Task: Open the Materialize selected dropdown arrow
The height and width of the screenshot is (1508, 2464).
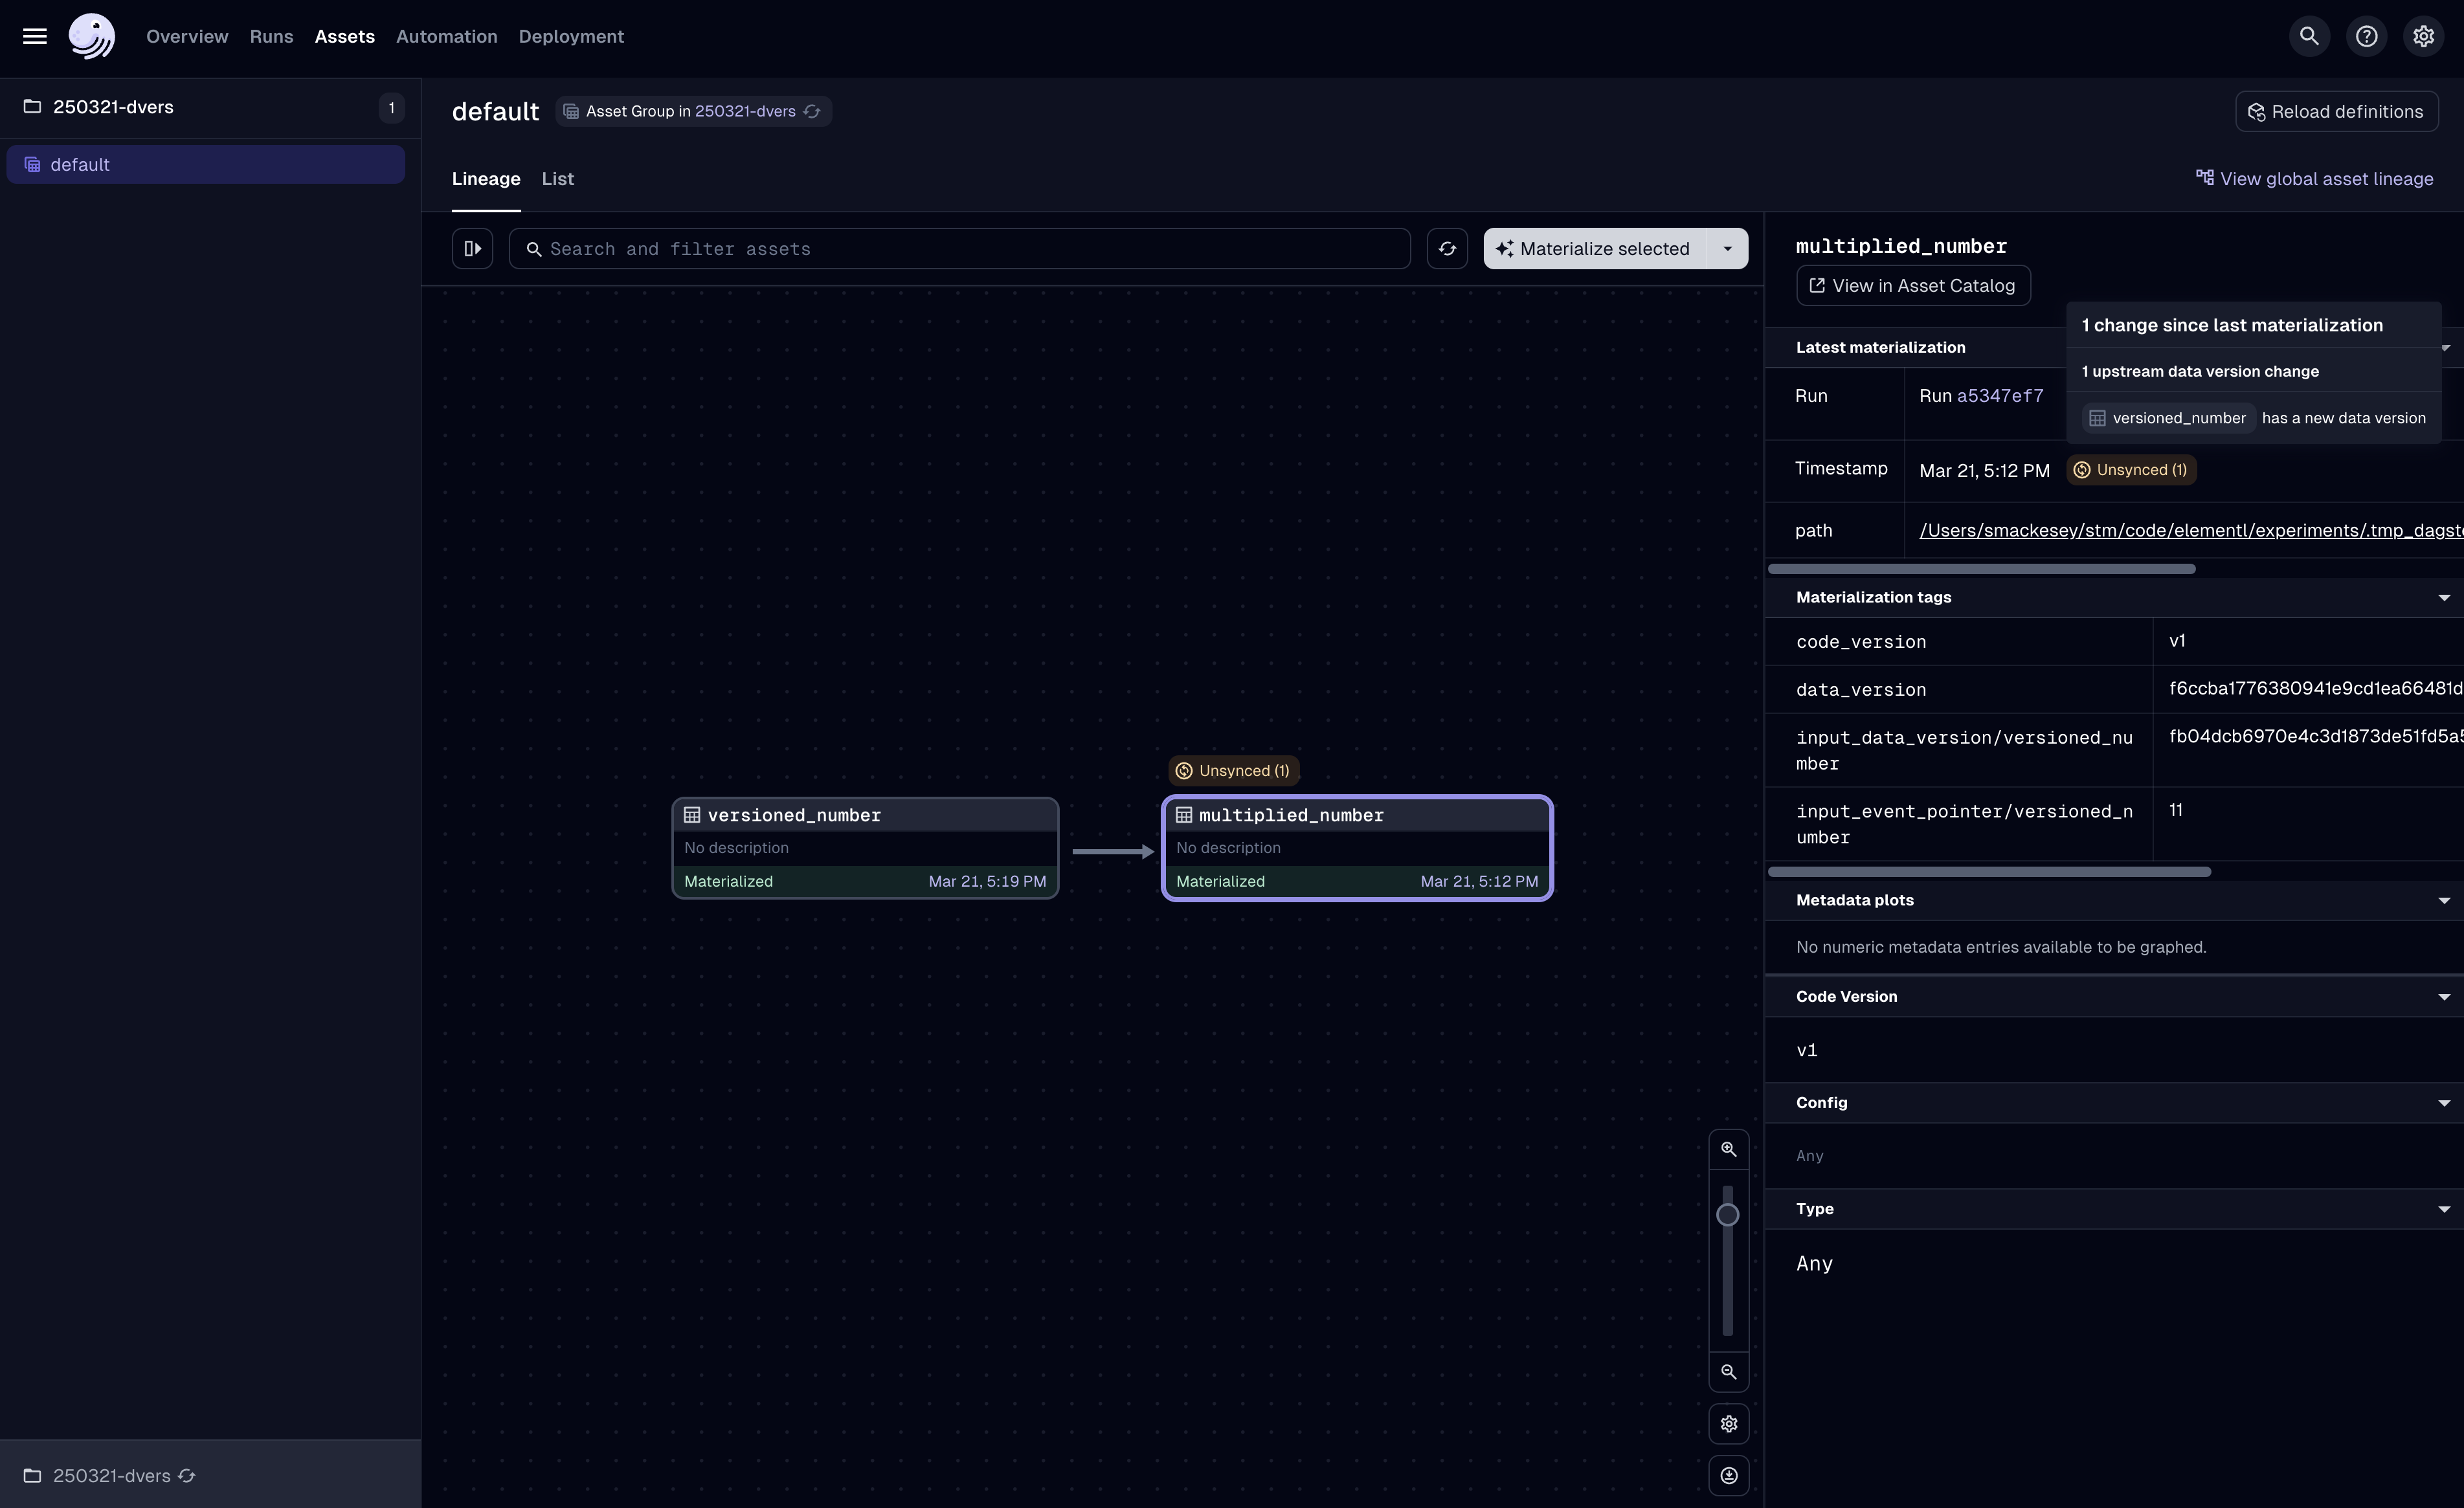Action: (x=1727, y=248)
